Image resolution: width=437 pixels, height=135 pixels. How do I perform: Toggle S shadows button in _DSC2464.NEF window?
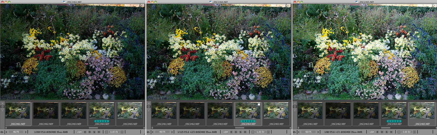tap(241, 132)
